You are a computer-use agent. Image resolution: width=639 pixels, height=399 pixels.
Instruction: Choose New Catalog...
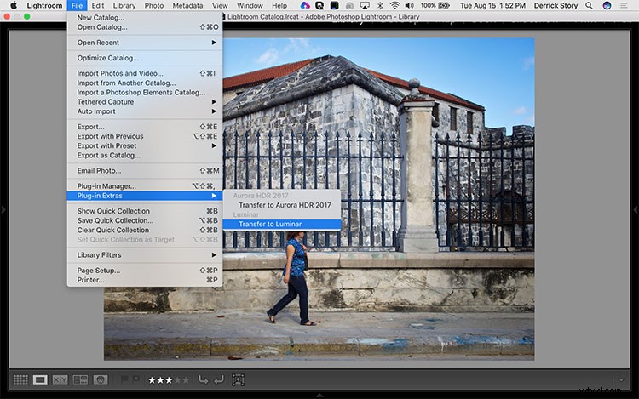[x=145, y=18]
